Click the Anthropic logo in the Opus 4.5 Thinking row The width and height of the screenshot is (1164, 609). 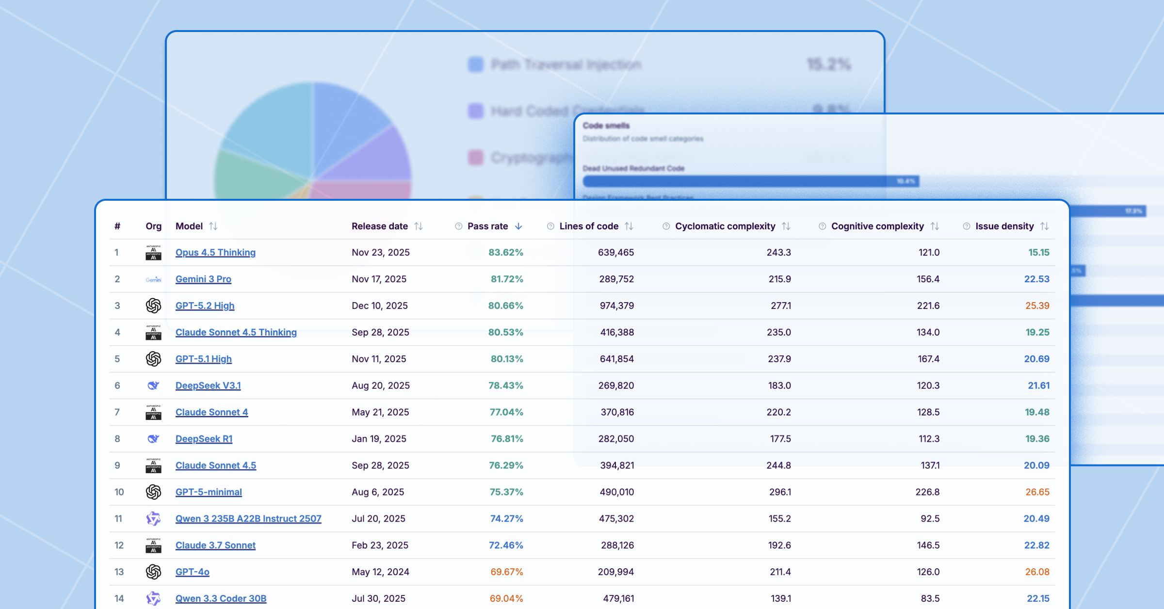point(153,253)
